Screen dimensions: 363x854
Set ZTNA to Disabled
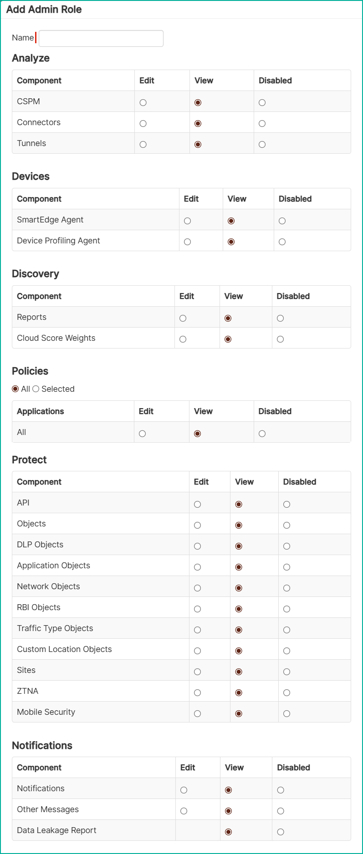pos(286,693)
